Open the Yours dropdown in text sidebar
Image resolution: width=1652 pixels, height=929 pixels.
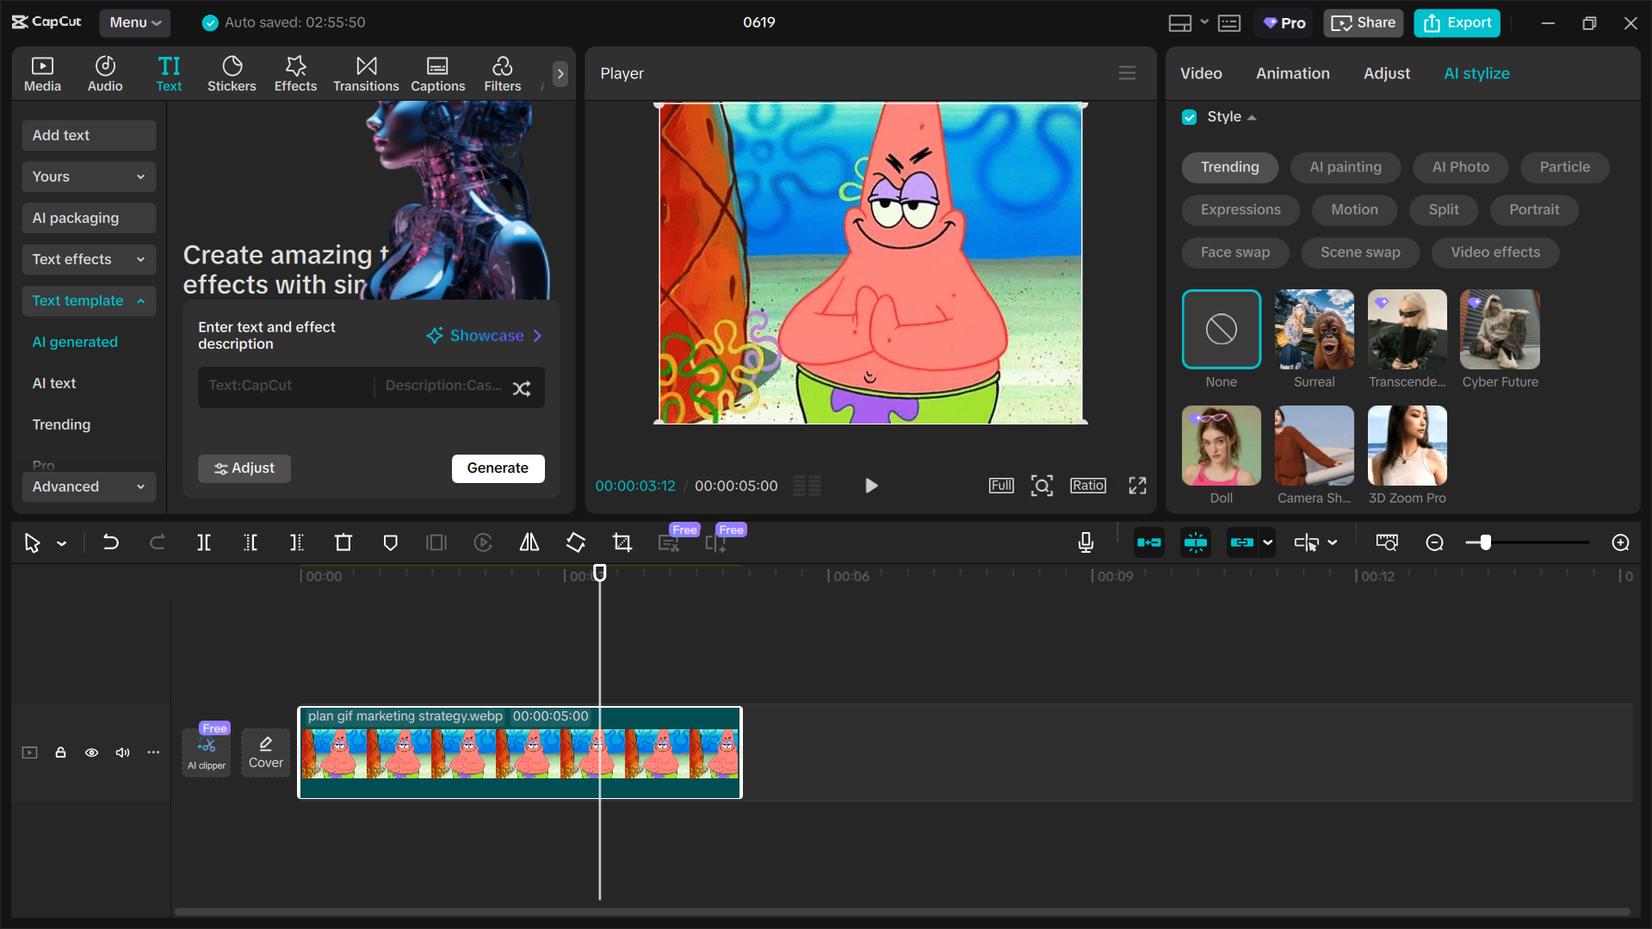click(88, 177)
